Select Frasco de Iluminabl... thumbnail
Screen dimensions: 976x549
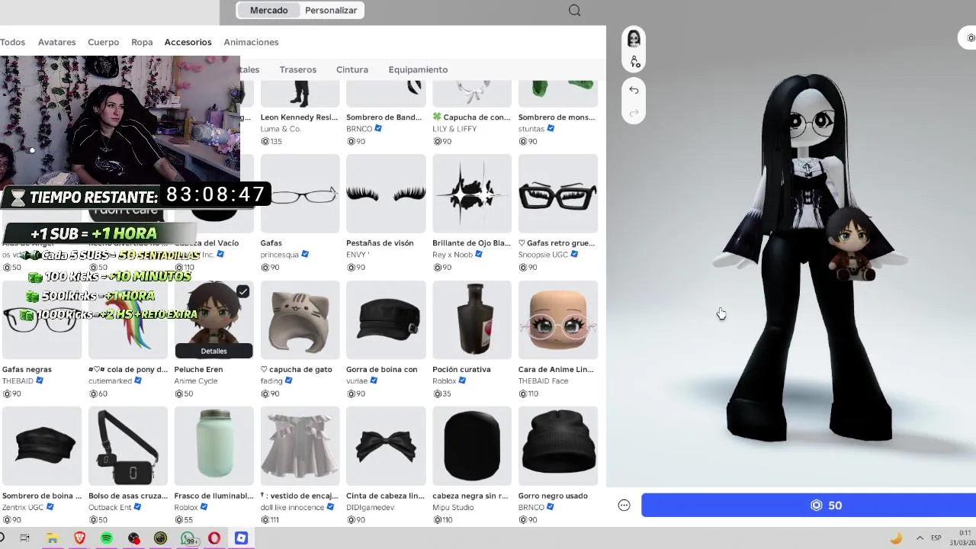(213, 446)
